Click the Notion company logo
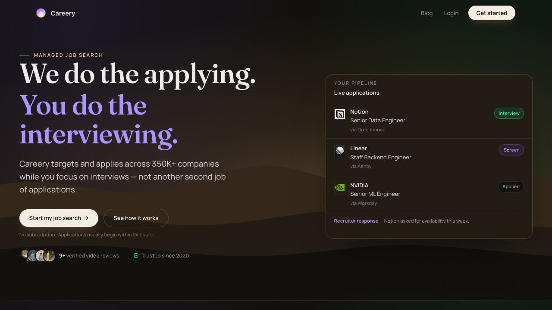Screen dimensions: 552x310 tap(340, 114)
